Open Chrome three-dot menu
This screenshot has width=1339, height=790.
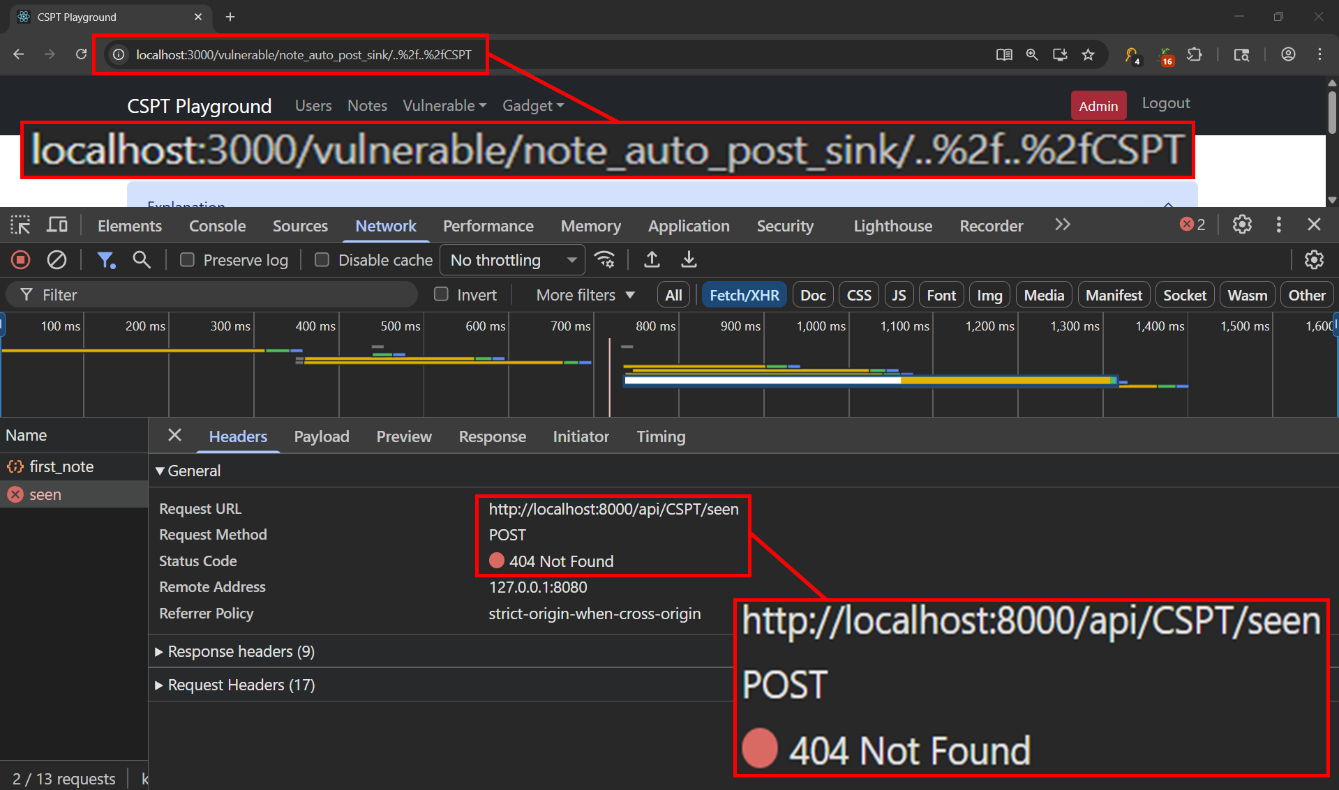(x=1319, y=54)
